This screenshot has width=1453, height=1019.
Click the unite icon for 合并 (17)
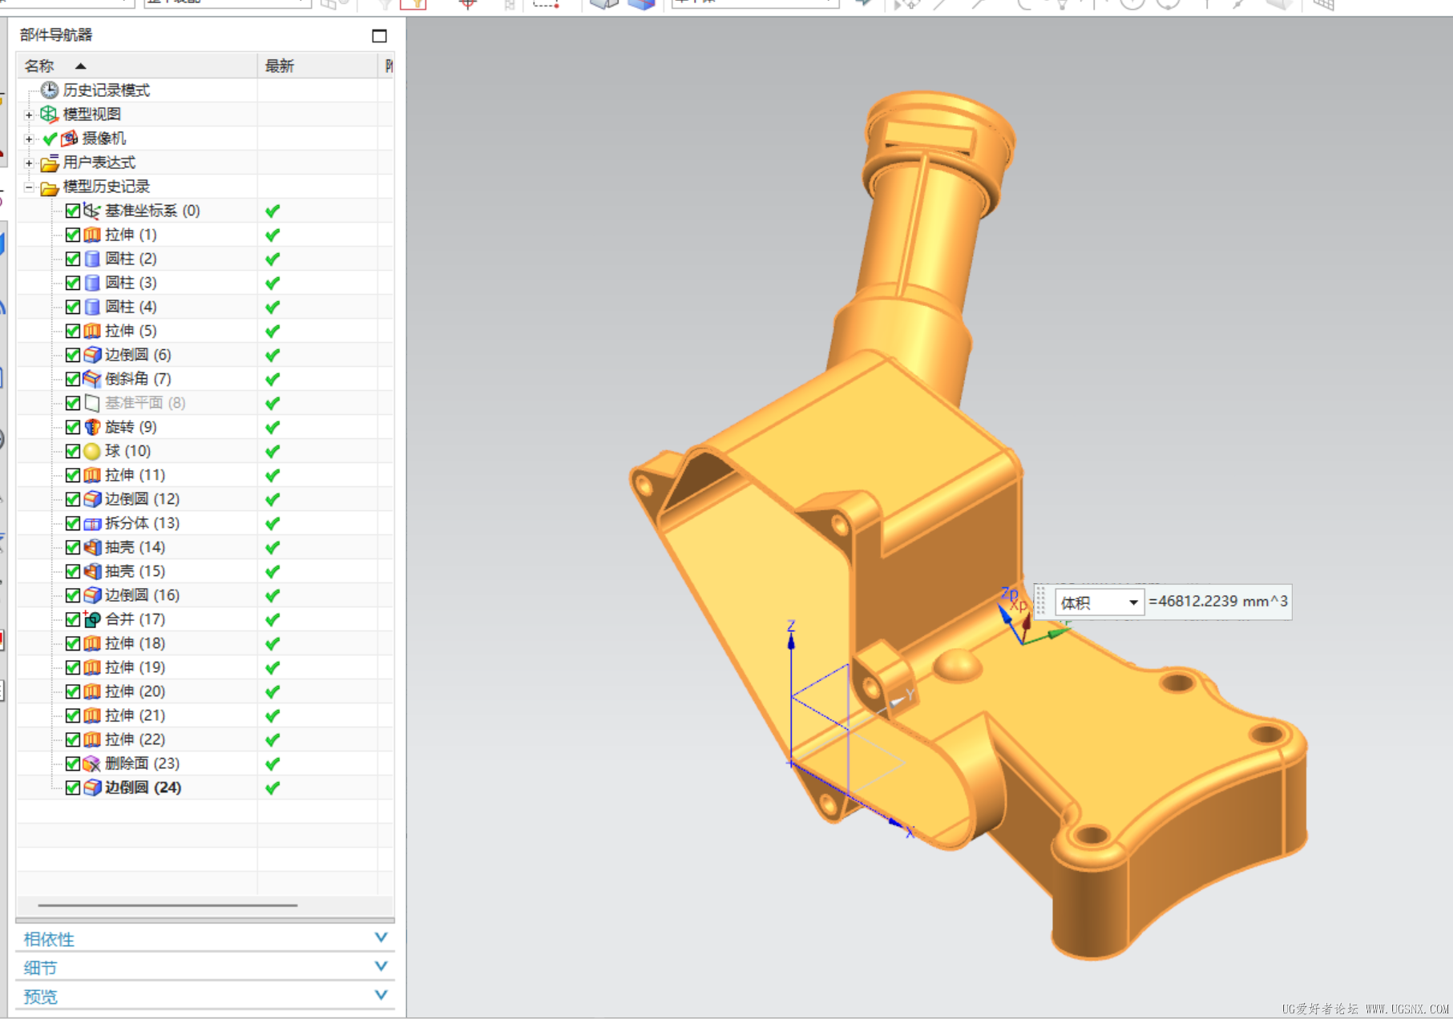[92, 619]
